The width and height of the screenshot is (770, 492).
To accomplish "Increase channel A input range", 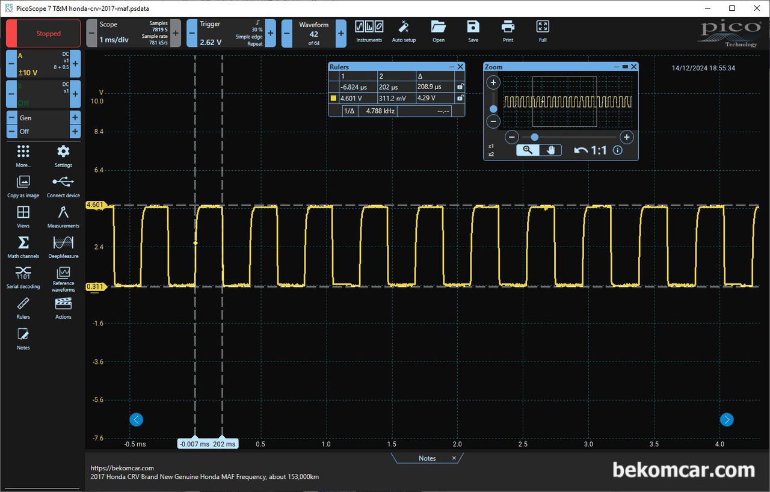I will tap(76, 63).
